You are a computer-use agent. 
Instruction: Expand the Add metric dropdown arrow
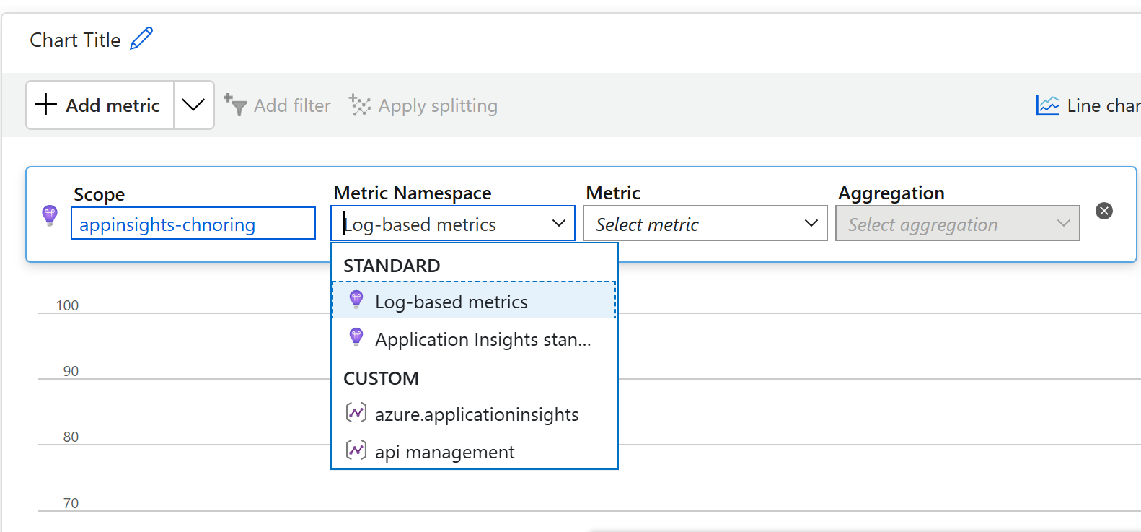click(193, 105)
